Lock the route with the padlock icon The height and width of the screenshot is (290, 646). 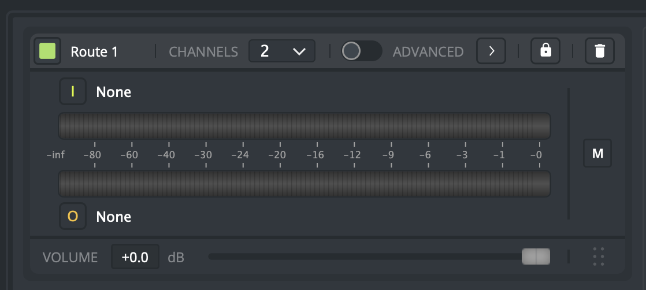click(x=545, y=51)
